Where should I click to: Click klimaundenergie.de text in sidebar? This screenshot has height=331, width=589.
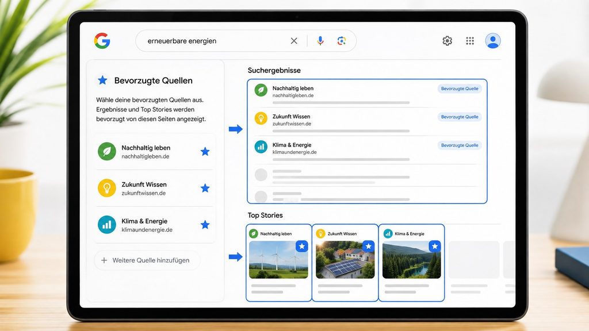point(147,230)
